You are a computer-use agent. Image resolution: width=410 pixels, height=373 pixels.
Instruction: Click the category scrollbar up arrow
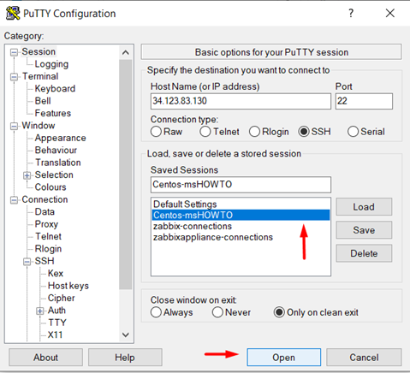[126, 52]
